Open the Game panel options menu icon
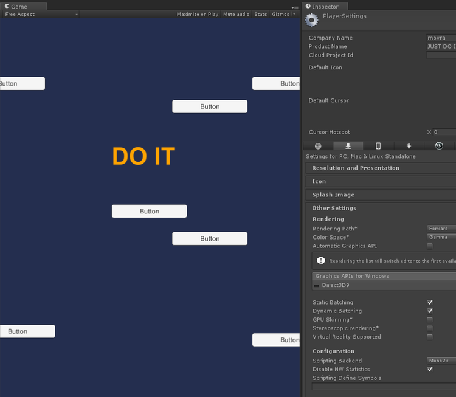Image resolution: width=456 pixels, height=397 pixels. point(295,7)
